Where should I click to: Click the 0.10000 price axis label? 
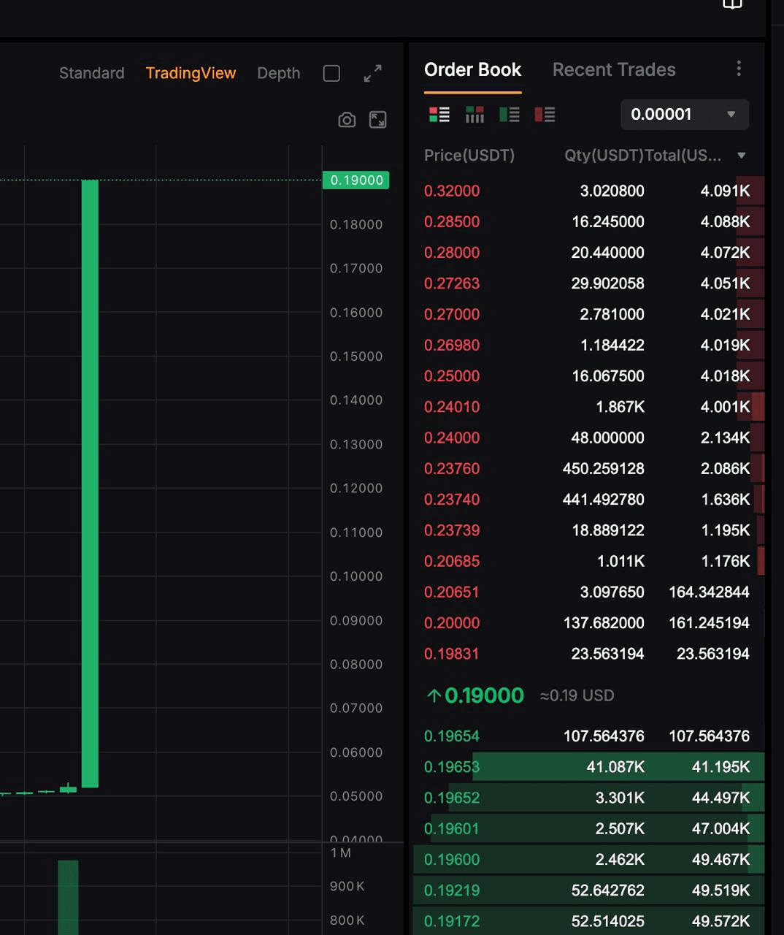pos(356,576)
